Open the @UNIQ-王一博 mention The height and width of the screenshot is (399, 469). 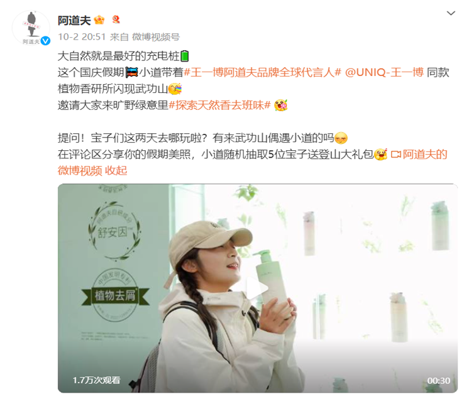click(x=384, y=72)
